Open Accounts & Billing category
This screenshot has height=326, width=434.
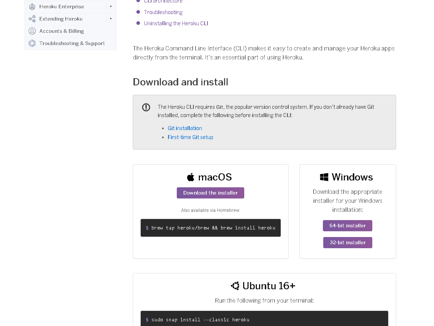(61, 31)
